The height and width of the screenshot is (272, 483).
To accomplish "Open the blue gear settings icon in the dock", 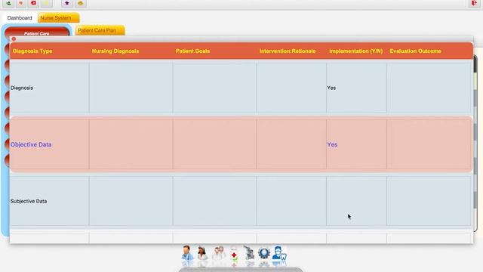I will 264,254.
